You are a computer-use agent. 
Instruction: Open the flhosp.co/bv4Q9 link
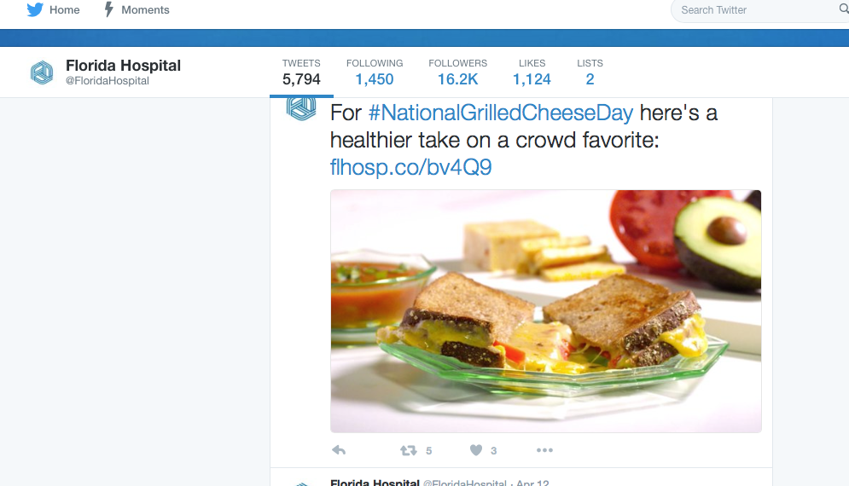click(x=410, y=167)
